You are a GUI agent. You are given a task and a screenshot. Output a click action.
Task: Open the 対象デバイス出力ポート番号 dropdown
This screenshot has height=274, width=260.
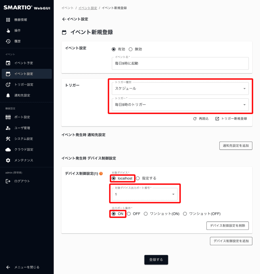(x=145, y=194)
